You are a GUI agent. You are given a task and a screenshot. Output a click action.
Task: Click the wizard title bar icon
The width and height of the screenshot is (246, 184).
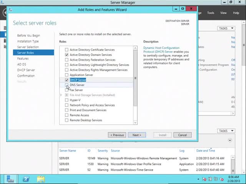tap(10, 10)
